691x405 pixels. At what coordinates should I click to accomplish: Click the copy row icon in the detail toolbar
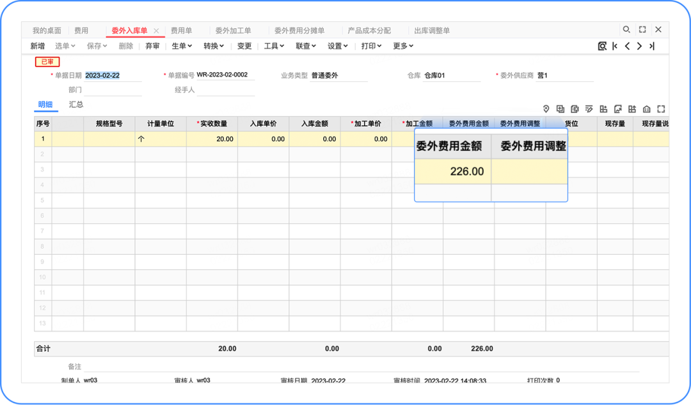[x=560, y=109]
